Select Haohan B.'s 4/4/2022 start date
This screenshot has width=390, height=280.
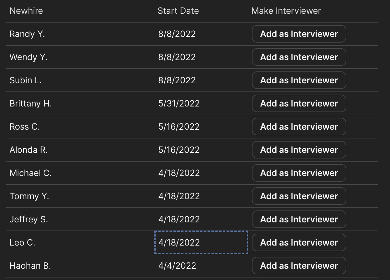[x=177, y=266]
